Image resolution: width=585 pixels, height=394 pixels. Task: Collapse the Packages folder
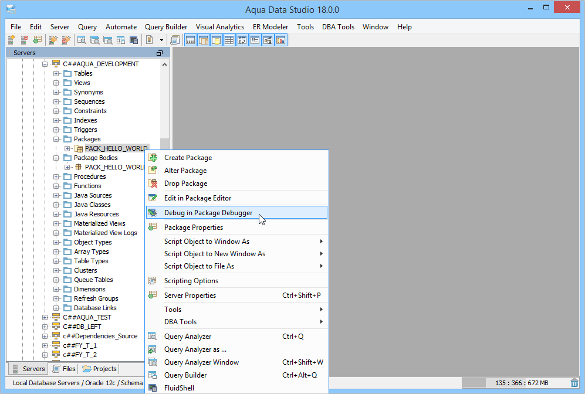(56, 139)
